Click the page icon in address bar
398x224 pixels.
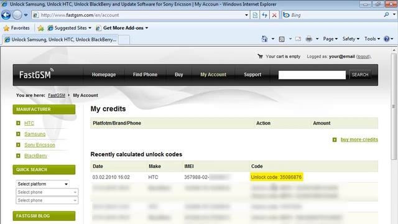(x=36, y=15)
